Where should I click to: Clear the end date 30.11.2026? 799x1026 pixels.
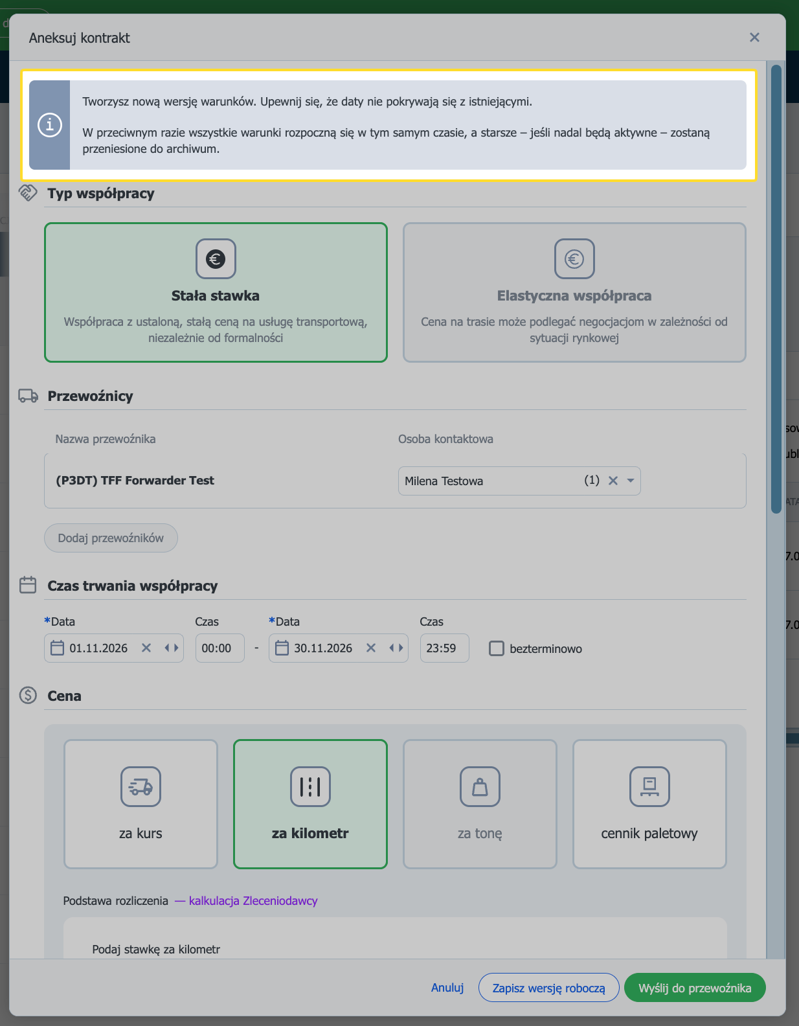(x=371, y=648)
